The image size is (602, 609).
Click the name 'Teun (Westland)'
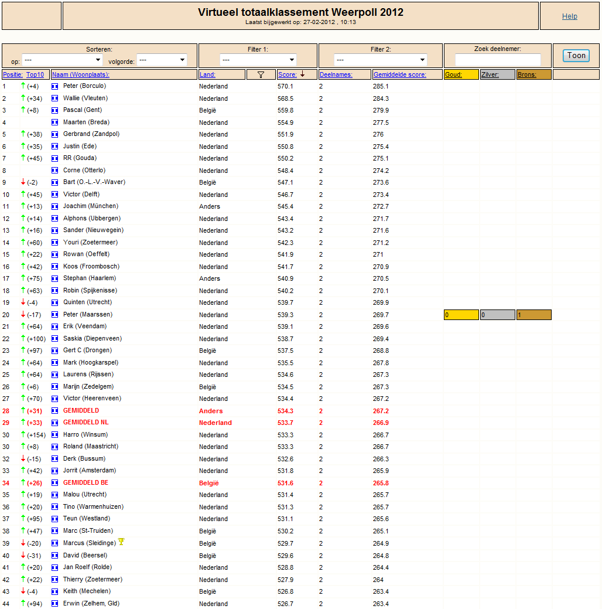point(87,519)
